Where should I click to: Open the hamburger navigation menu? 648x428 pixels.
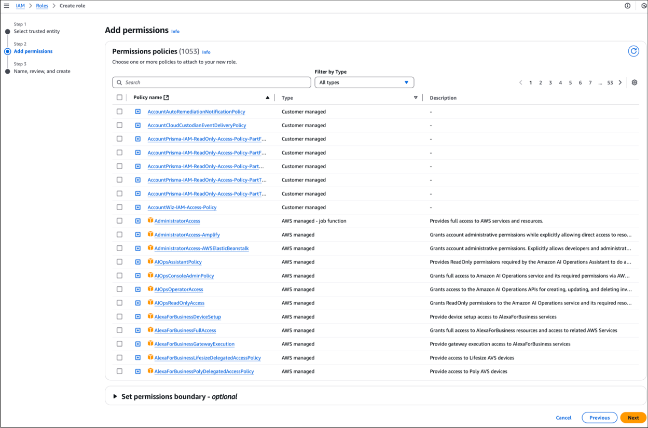click(x=7, y=6)
